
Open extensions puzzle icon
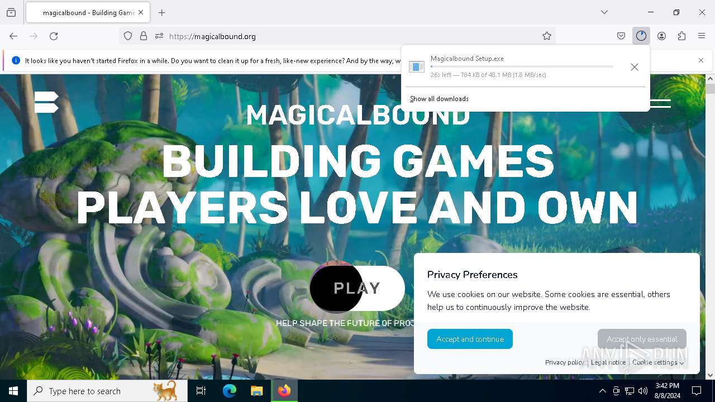click(681, 36)
